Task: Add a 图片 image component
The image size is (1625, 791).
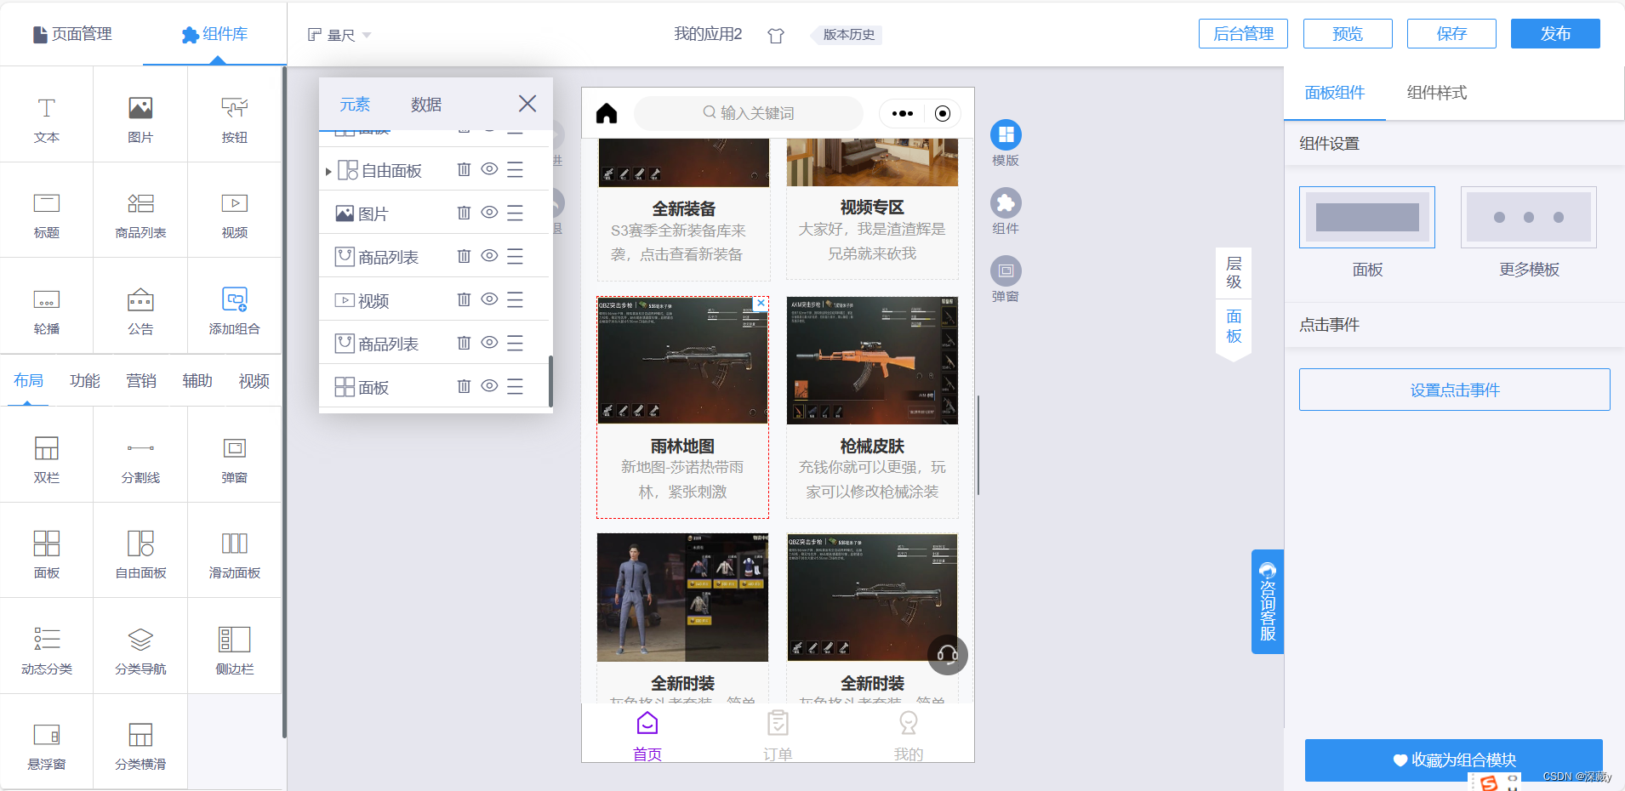Action: click(x=140, y=119)
